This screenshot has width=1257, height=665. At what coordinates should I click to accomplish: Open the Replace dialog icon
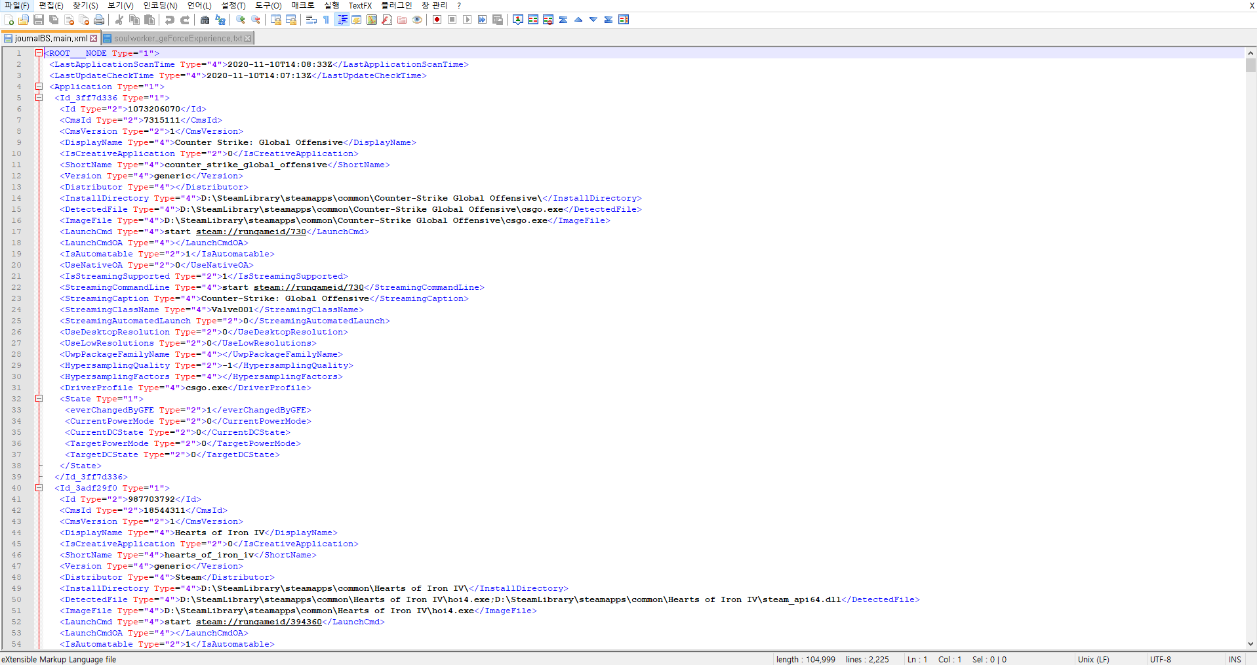pyautogui.click(x=220, y=20)
